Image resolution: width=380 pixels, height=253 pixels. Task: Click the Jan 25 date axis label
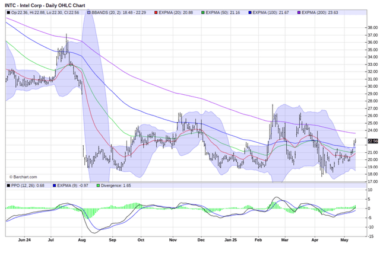click(x=230, y=240)
